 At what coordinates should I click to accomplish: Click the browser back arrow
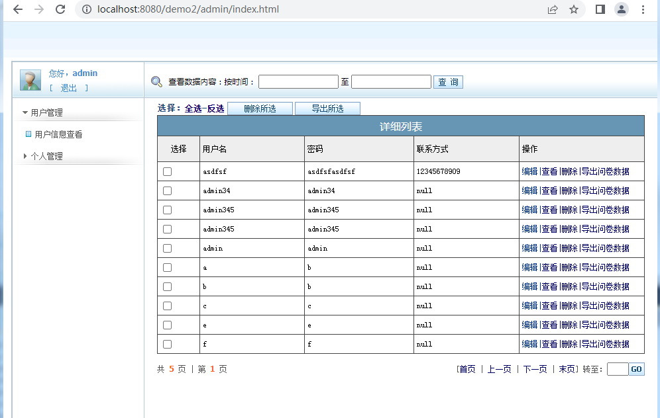coord(18,9)
